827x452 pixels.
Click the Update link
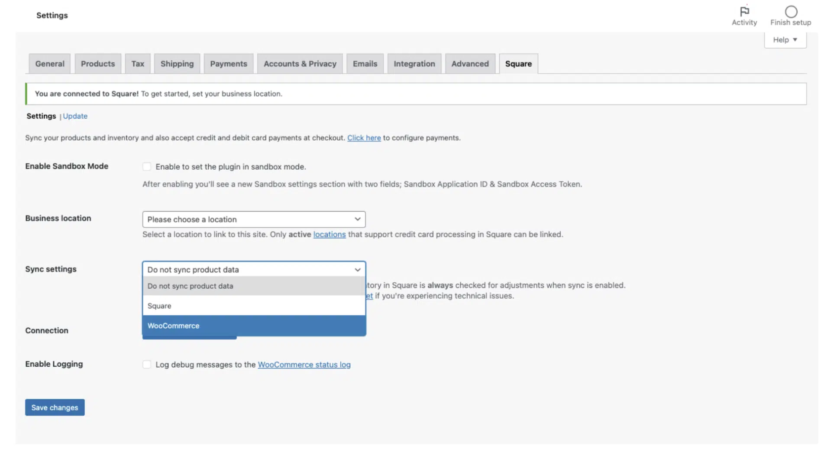[75, 116]
